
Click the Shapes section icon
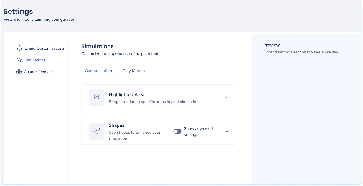pyautogui.click(x=96, y=131)
